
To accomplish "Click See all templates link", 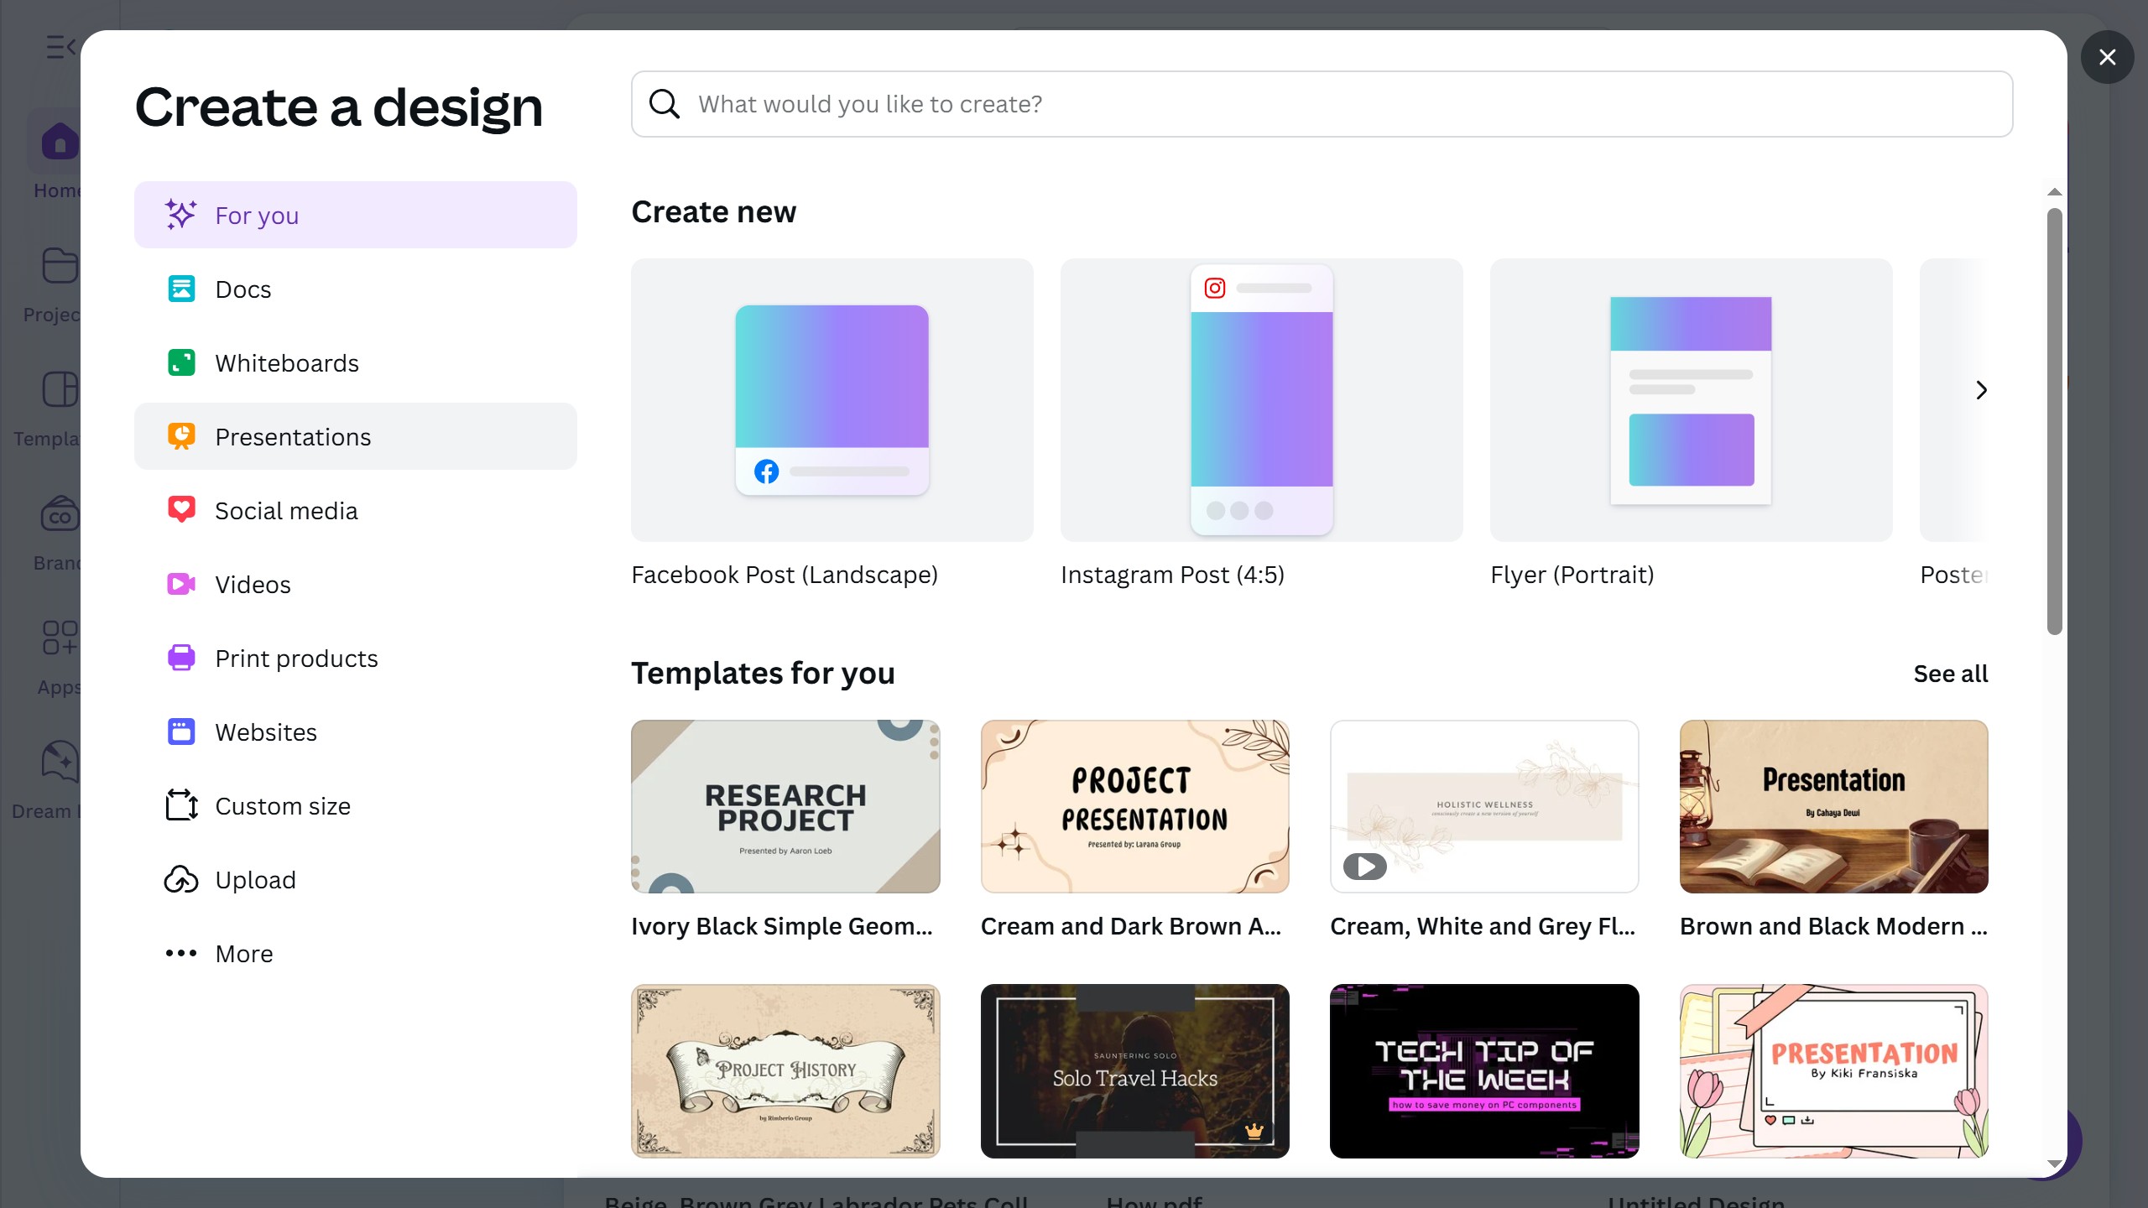I will [x=1950, y=674].
